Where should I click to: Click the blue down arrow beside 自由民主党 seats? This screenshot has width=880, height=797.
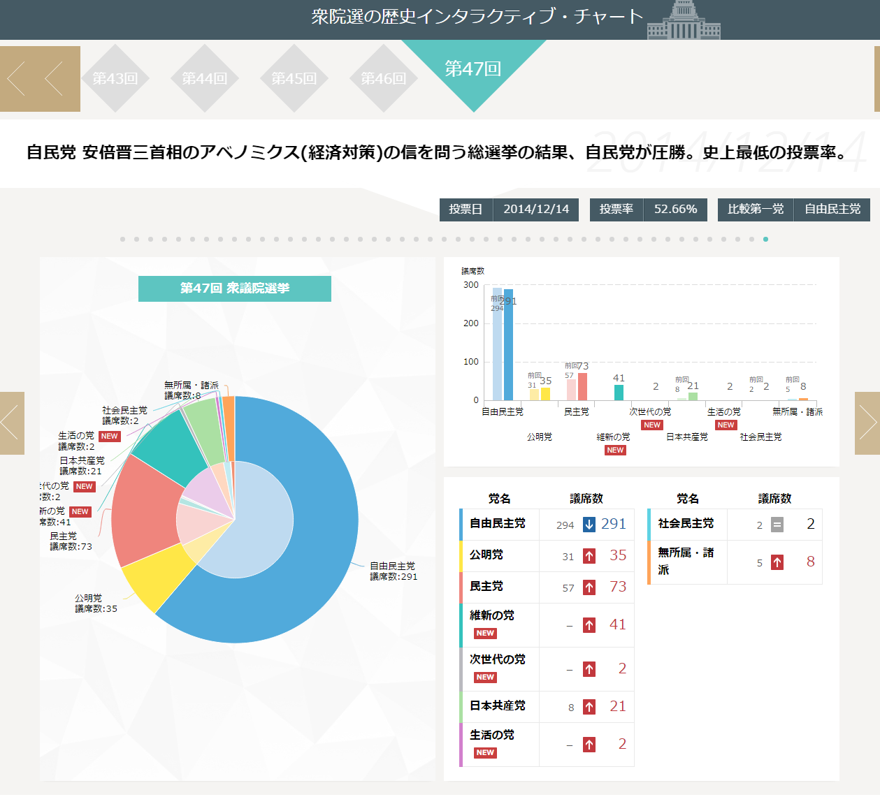589,524
